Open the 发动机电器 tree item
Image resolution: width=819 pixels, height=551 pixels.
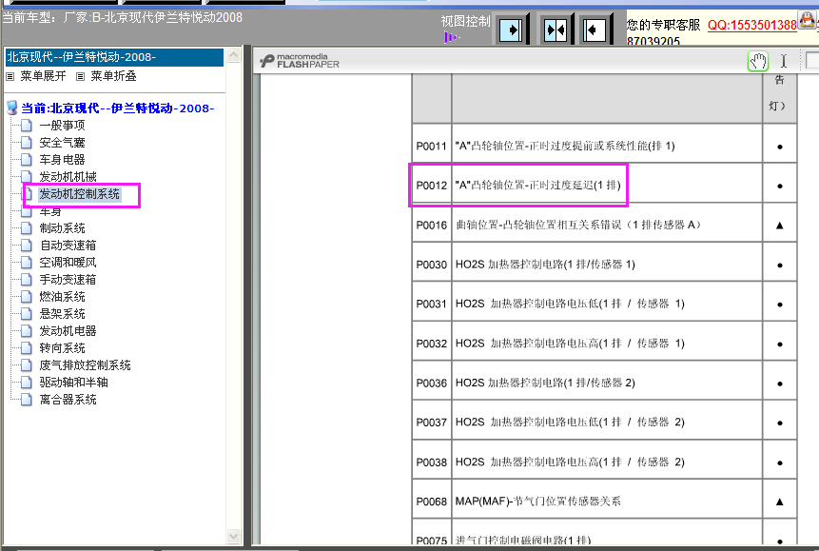[68, 331]
